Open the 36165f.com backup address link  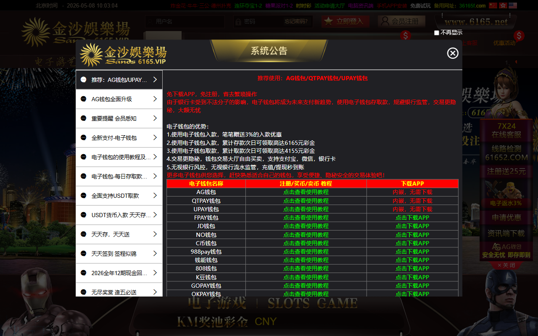[472, 6]
